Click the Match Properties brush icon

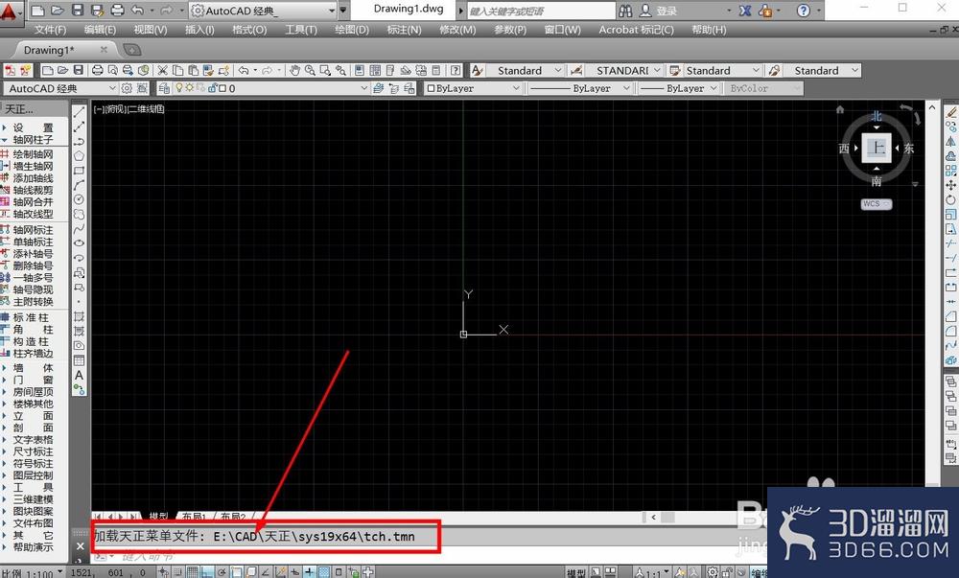point(208,70)
